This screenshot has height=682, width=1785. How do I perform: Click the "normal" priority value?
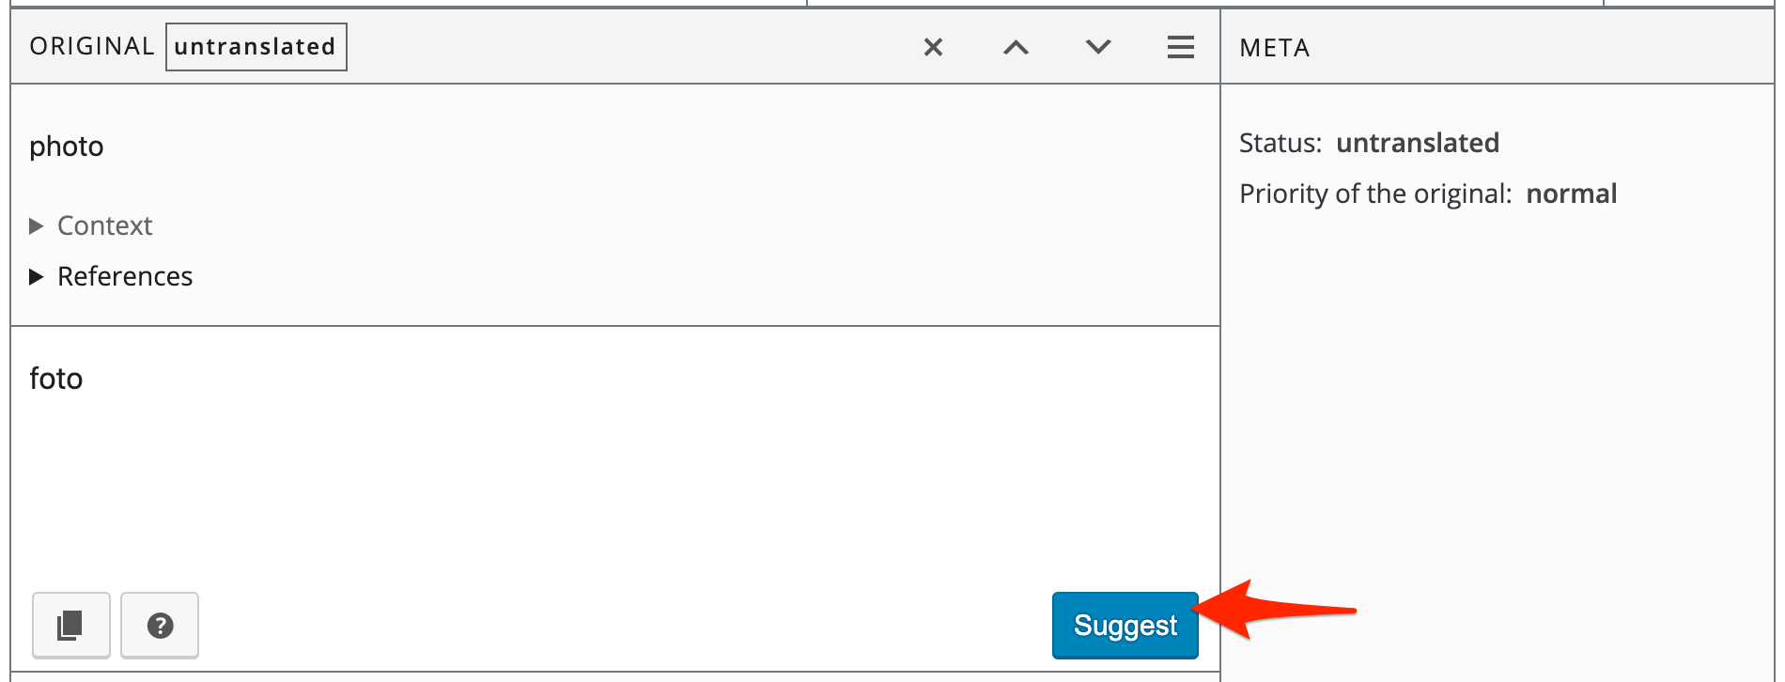point(1571,194)
